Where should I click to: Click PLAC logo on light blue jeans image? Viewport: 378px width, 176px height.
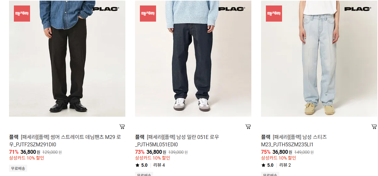pos(358,9)
